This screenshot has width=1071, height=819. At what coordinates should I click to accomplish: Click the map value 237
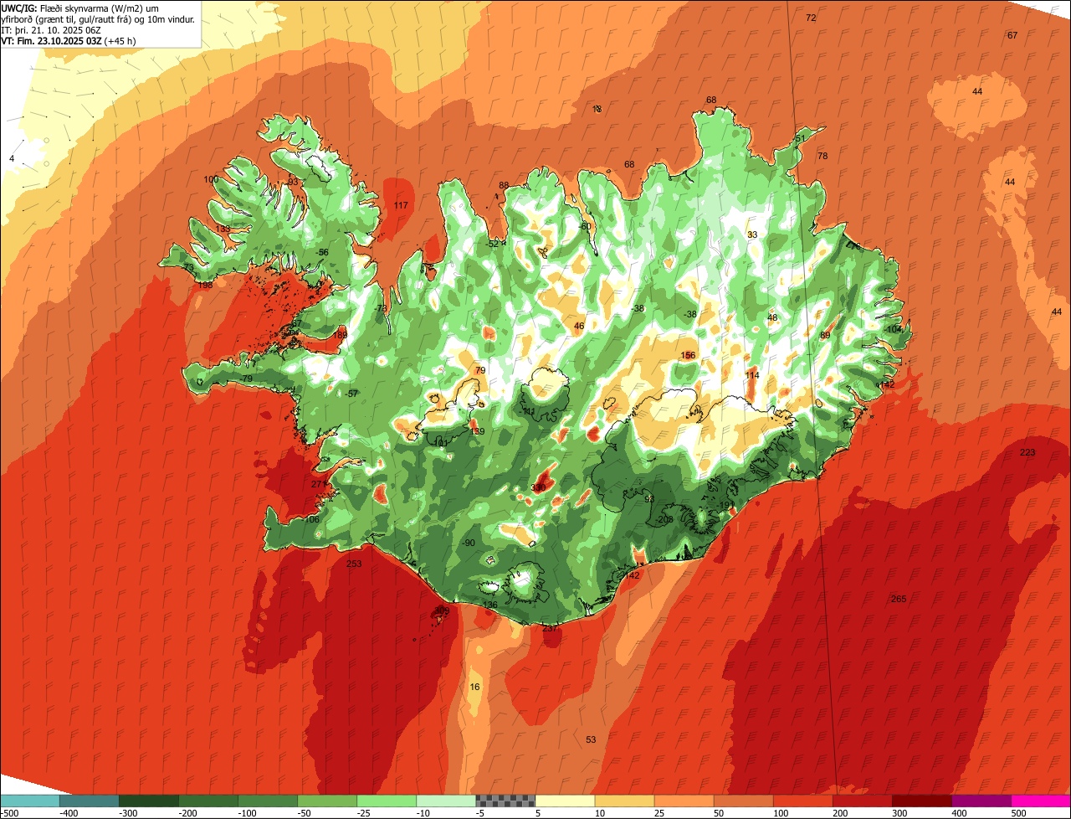coord(550,627)
